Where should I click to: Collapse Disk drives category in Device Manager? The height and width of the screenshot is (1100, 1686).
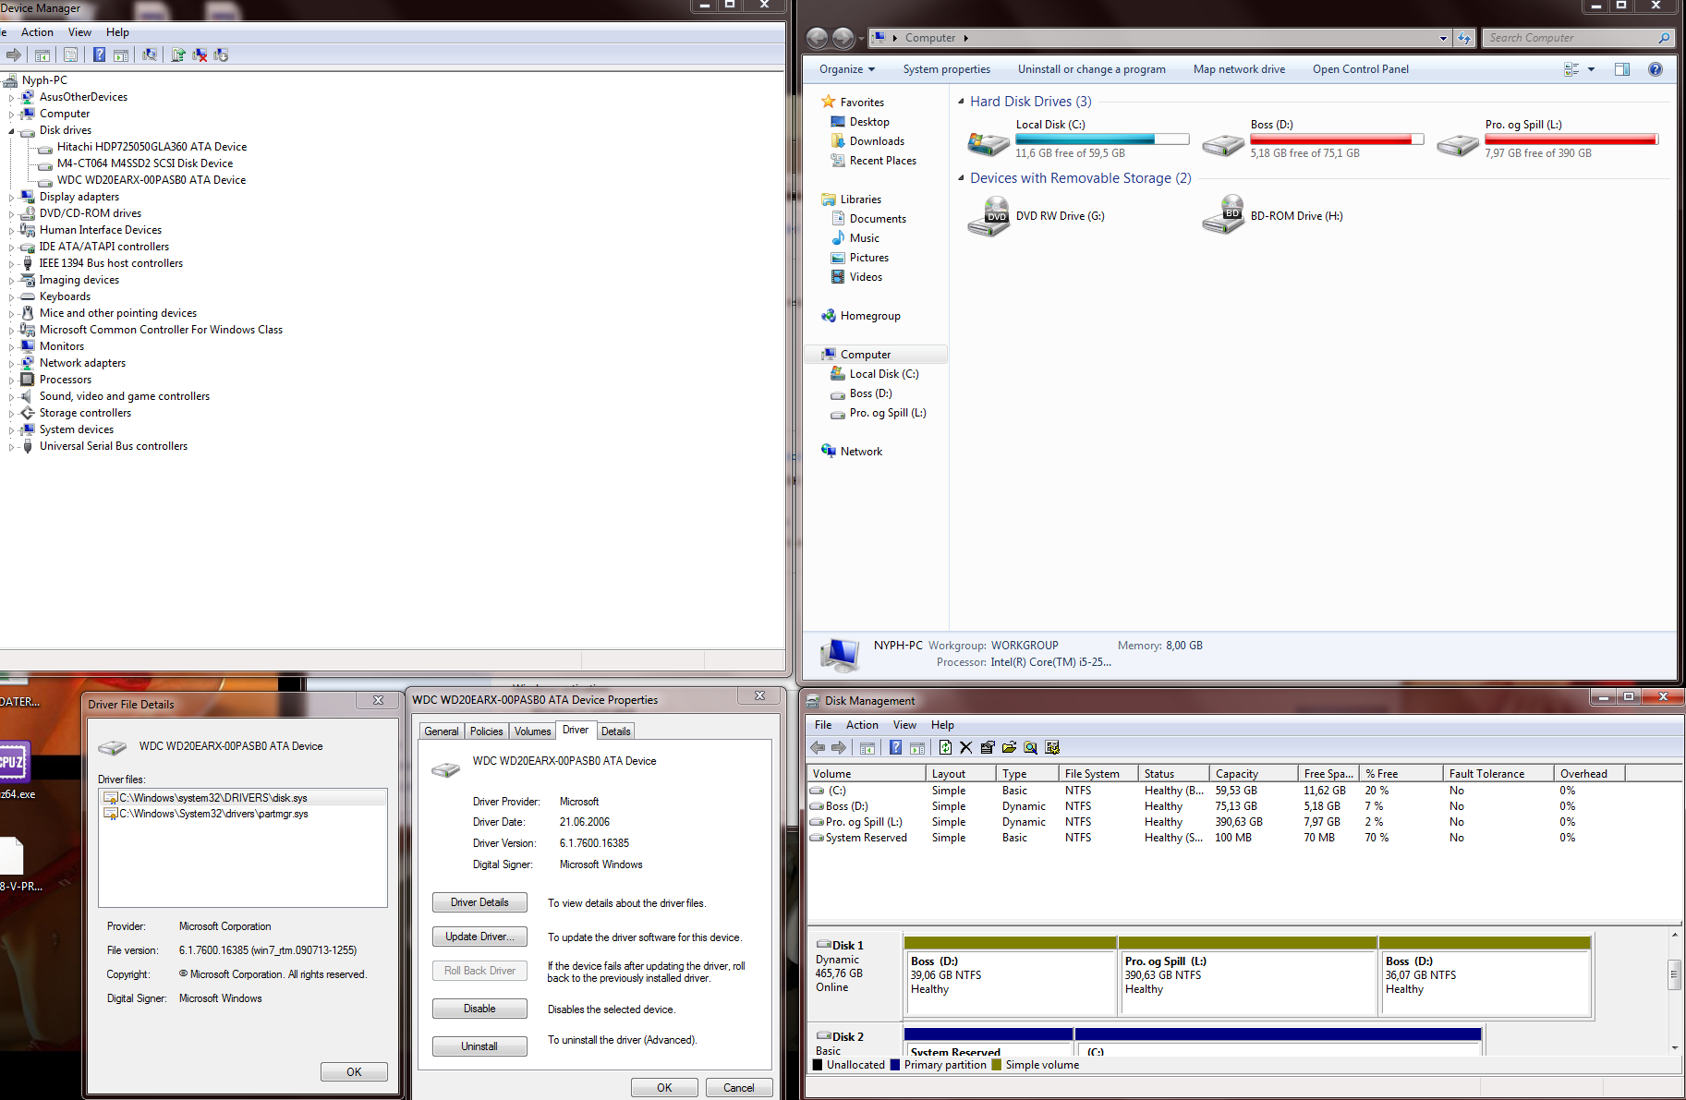click(12, 131)
